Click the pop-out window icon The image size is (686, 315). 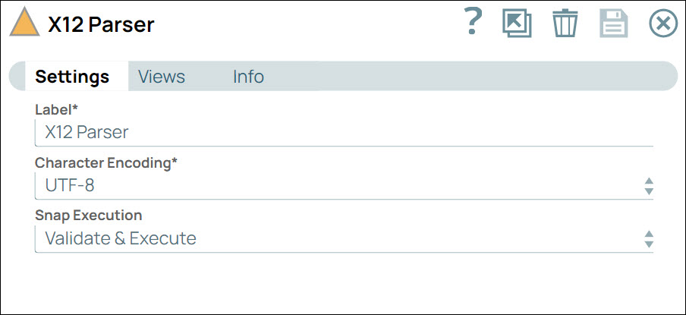517,24
